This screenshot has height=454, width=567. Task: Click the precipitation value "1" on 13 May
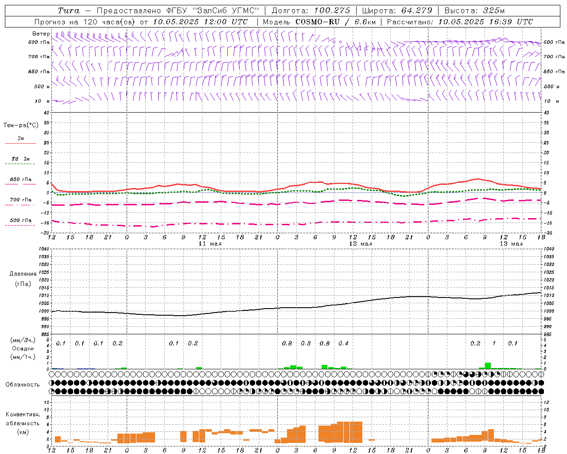[494, 344]
